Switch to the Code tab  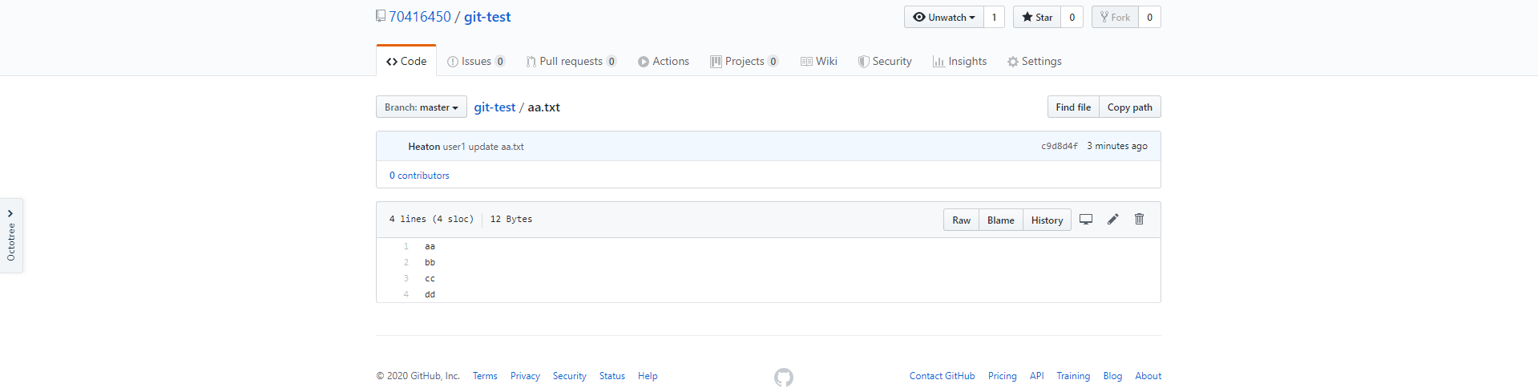406,61
